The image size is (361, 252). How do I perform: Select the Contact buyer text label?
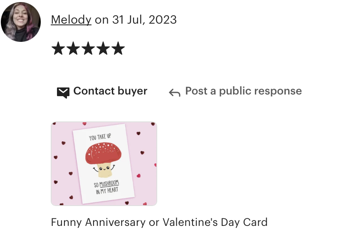[x=110, y=91]
